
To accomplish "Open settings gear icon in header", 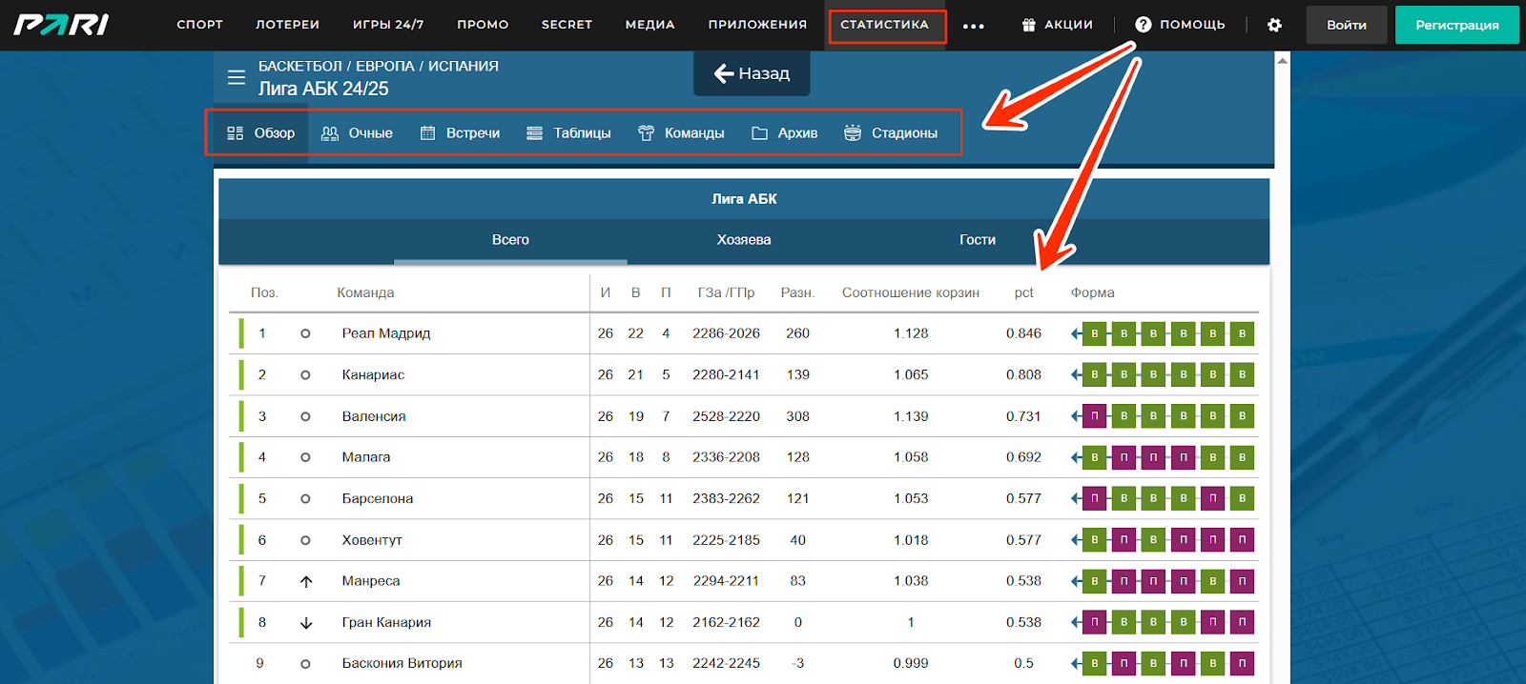I will coord(1274,25).
